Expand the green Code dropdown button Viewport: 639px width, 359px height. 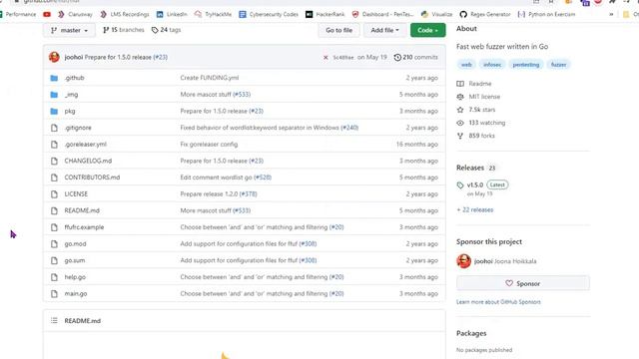click(x=427, y=30)
